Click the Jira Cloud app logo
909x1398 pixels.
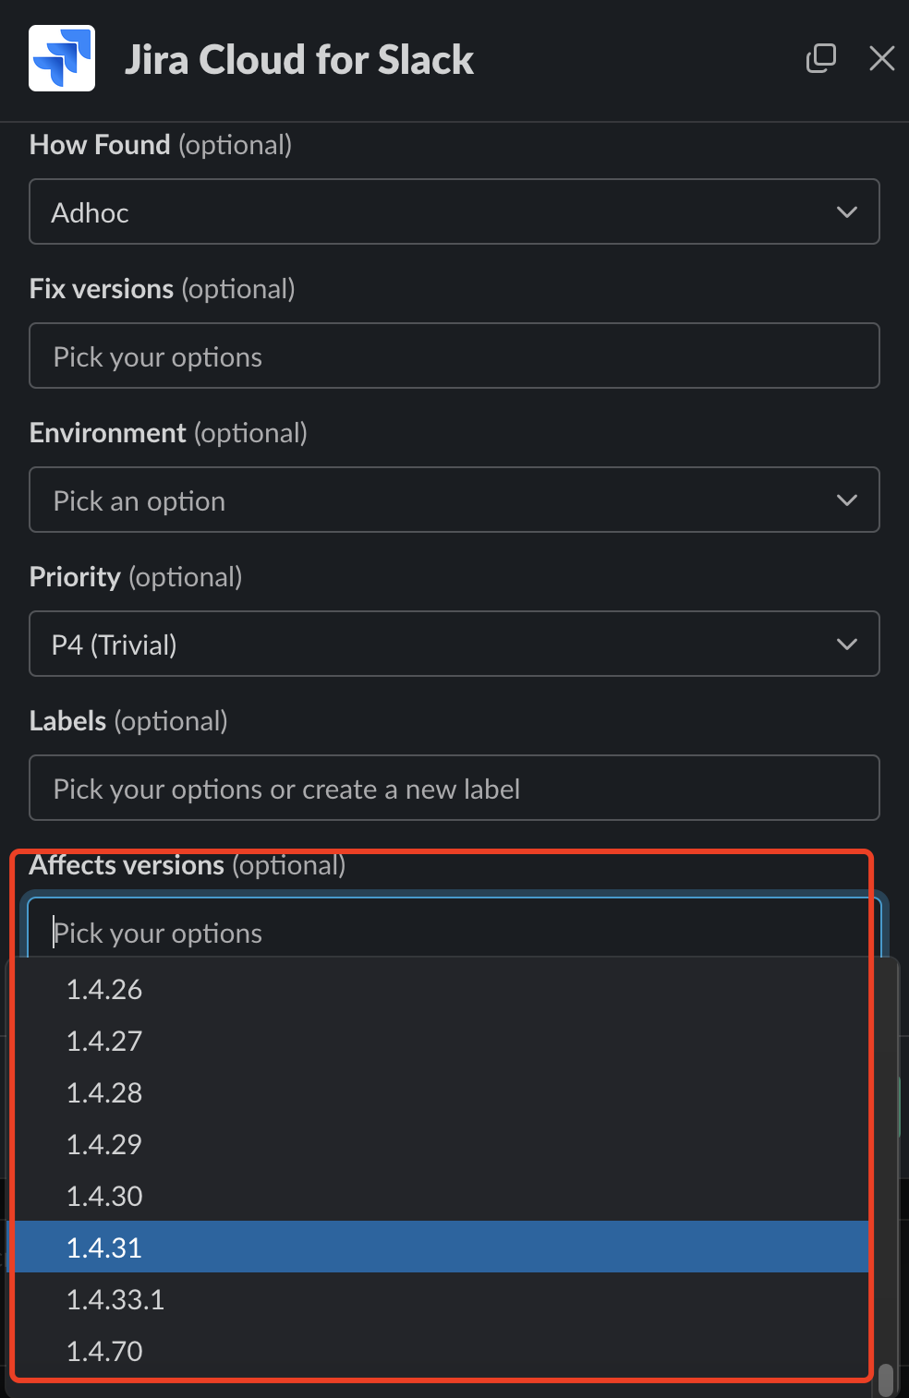pyautogui.click(x=62, y=58)
